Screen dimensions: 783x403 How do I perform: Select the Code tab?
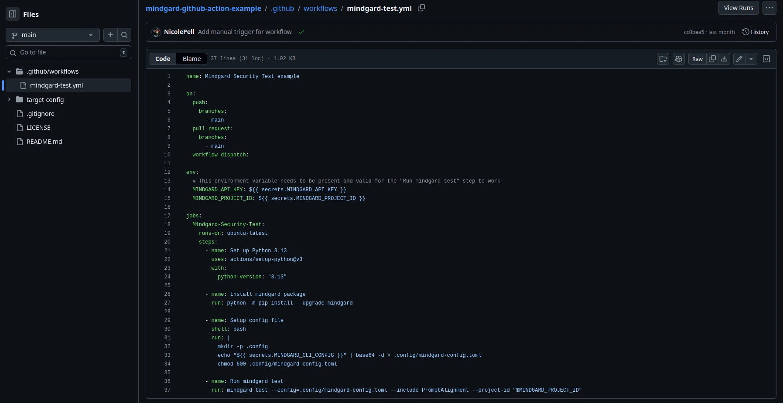(163, 58)
